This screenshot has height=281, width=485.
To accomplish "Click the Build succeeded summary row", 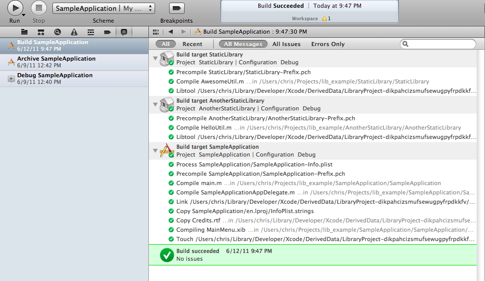I will (313, 255).
